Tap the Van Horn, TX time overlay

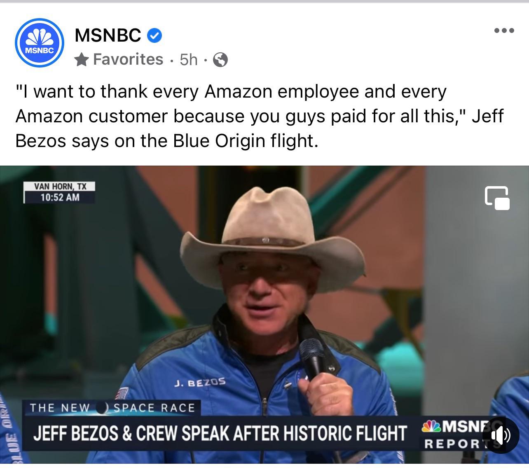click(59, 192)
